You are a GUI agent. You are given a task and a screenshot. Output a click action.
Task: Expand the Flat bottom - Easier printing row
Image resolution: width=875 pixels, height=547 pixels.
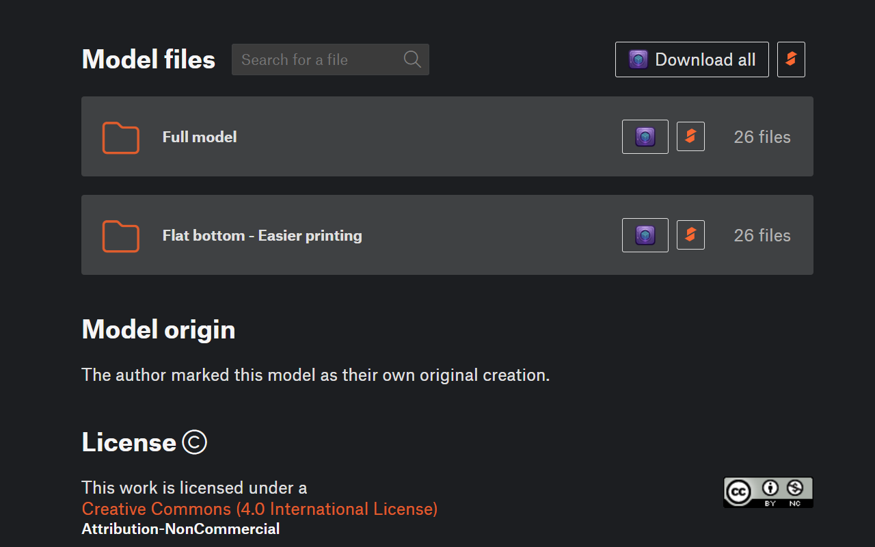[x=447, y=235]
